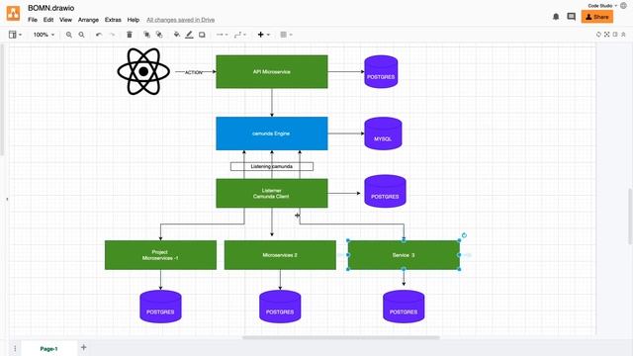This screenshot has width=633, height=356.
Task: Click the BOMN.drawio file title
Action: coord(50,8)
